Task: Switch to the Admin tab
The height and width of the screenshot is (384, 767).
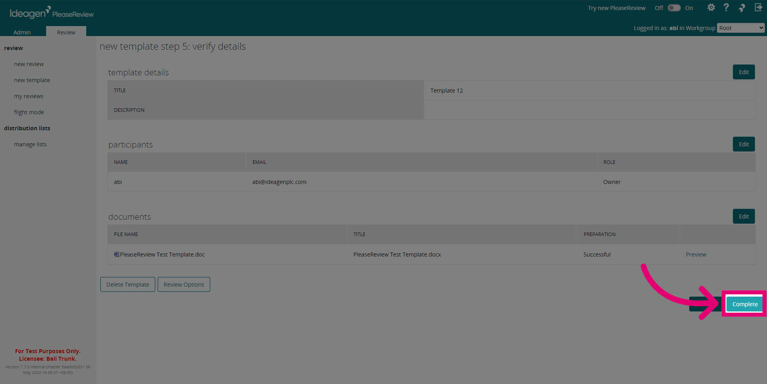Action: click(22, 32)
